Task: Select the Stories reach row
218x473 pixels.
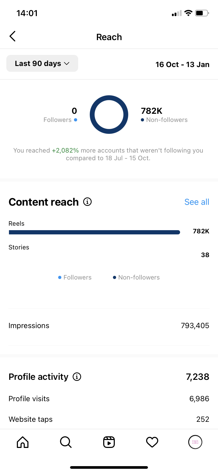Action: click(109, 251)
